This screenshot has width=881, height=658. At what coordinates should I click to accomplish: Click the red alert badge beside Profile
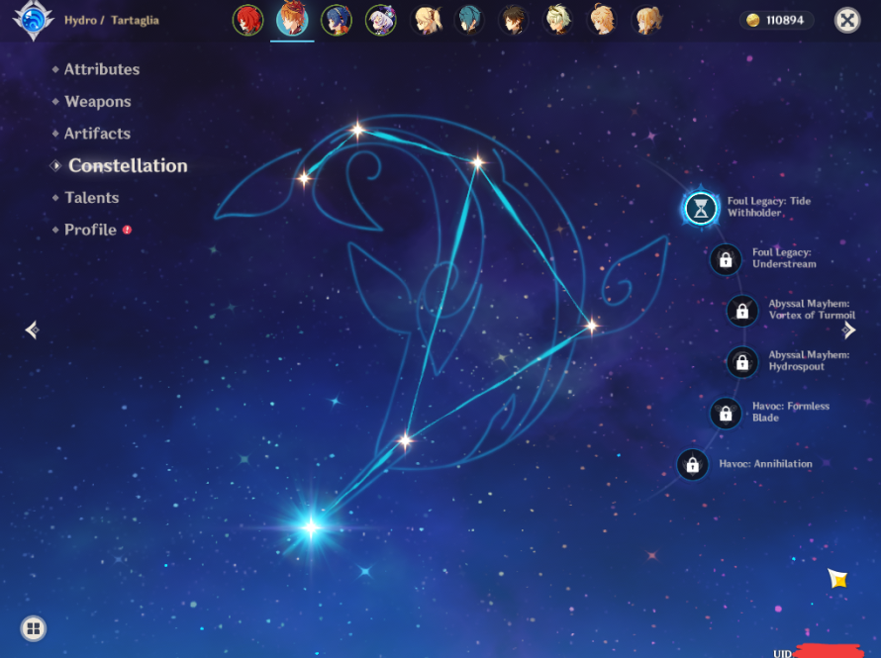point(127,230)
